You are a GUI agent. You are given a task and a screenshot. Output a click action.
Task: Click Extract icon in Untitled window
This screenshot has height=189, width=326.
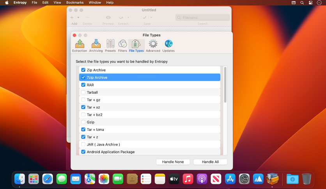point(121,18)
